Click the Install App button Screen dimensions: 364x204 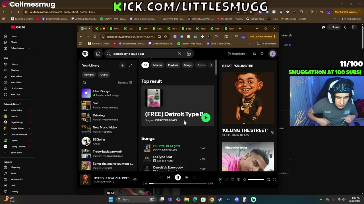coord(236,54)
